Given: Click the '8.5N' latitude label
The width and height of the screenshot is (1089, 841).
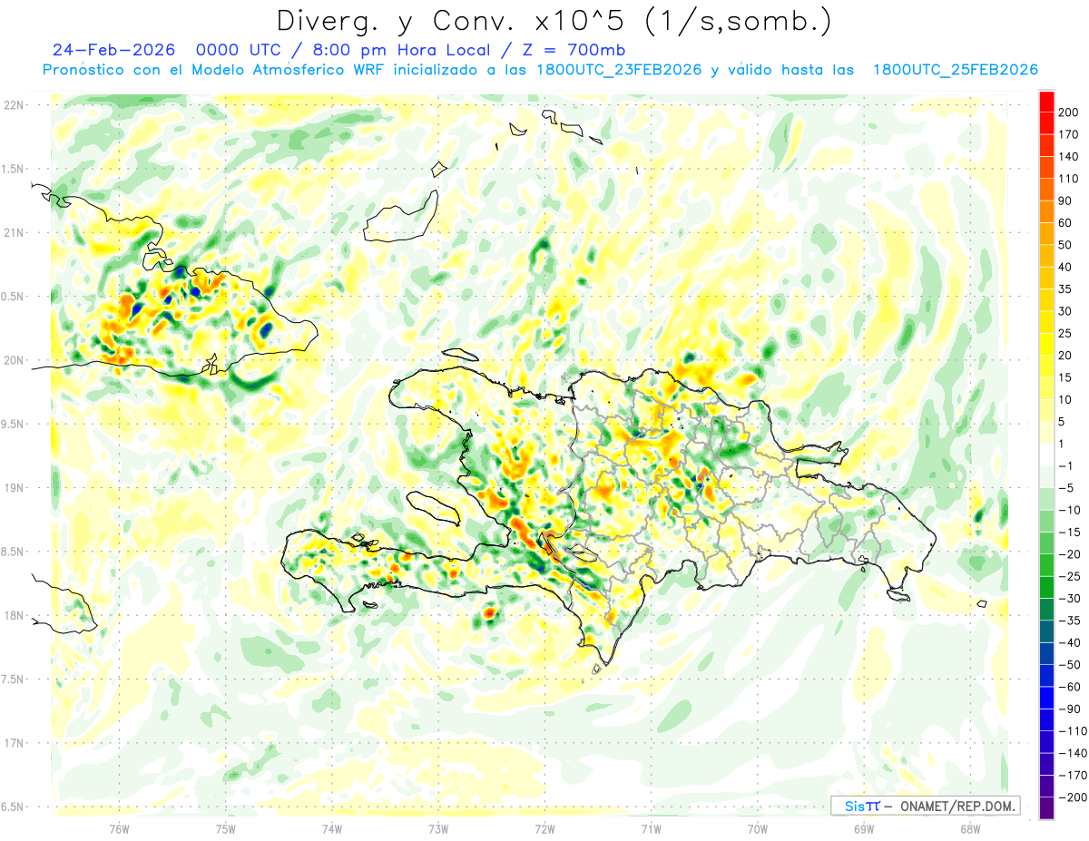Looking at the screenshot, I should [13, 552].
